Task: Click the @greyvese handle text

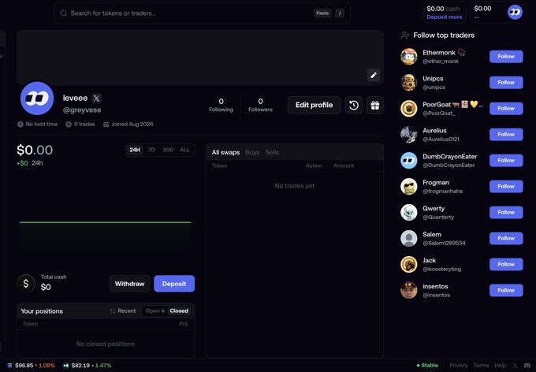Action: click(x=82, y=110)
